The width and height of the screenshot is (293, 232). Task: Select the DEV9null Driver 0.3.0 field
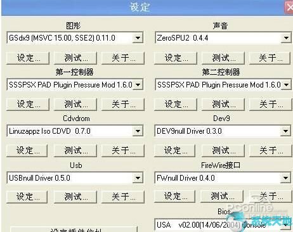click(223, 131)
